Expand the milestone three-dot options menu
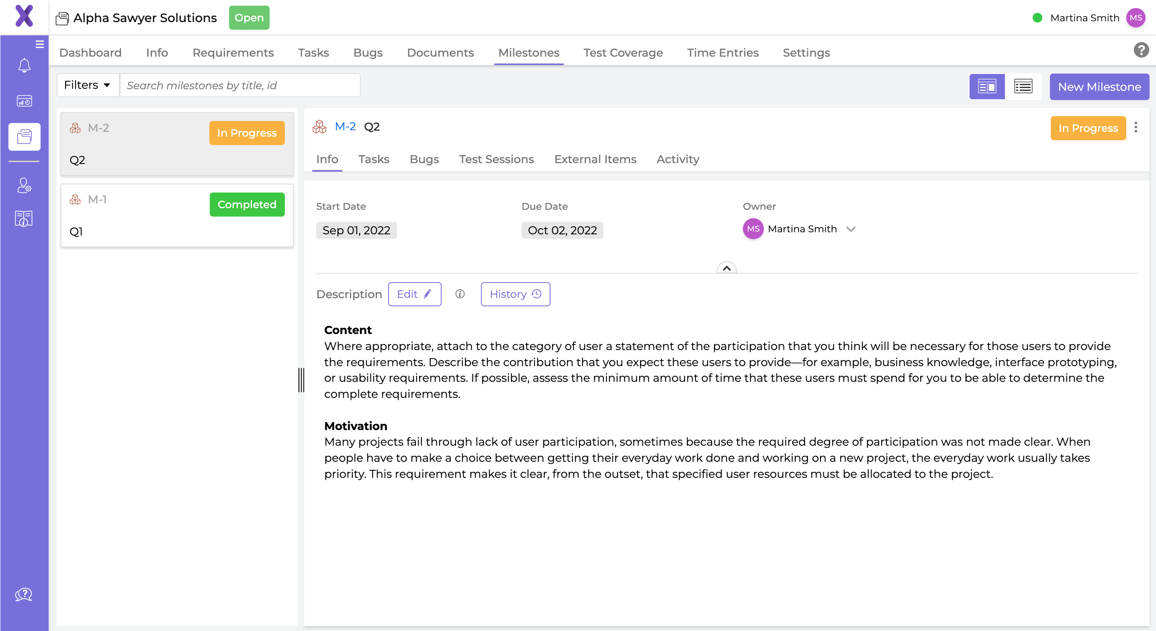The image size is (1156, 631). [1138, 127]
